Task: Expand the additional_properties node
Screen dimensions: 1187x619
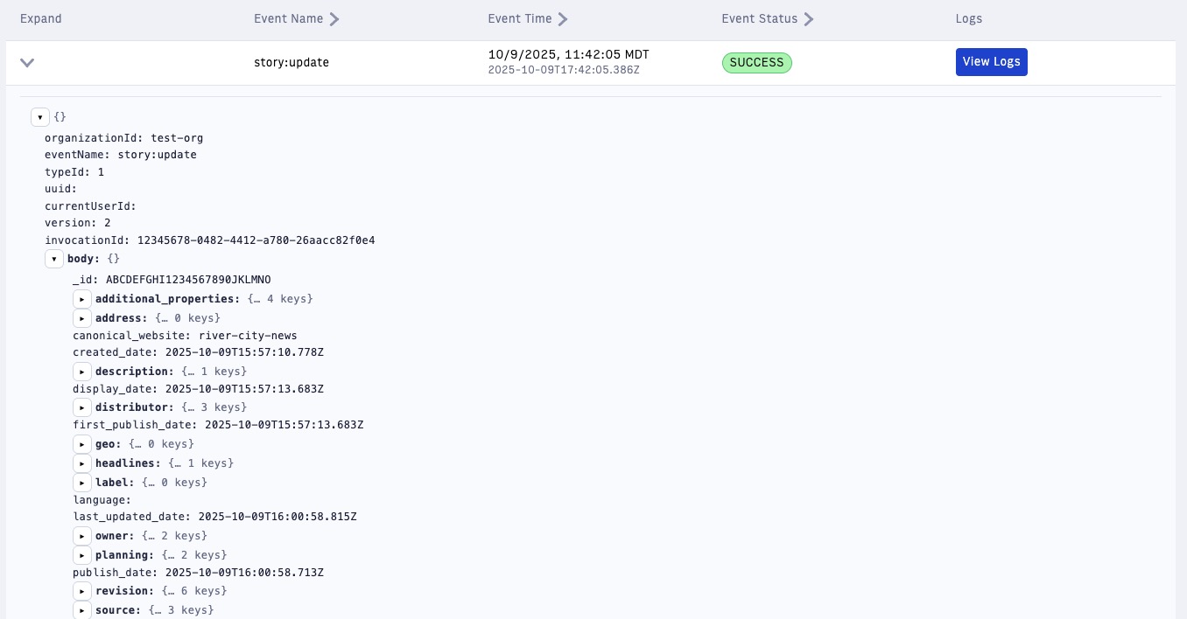Action: pyautogui.click(x=82, y=299)
